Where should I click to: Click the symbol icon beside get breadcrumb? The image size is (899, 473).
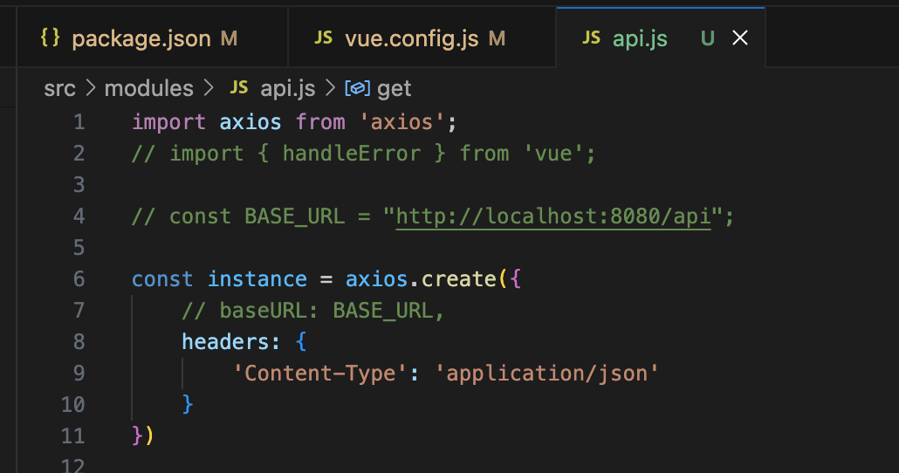[357, 88]
